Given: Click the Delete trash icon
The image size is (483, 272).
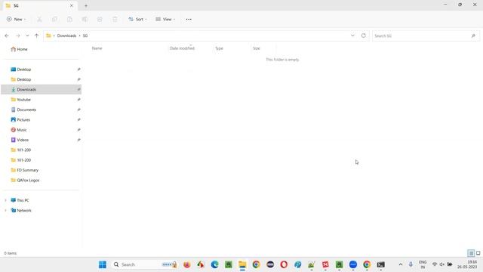Looking at the screenshot, I should 115,19.
